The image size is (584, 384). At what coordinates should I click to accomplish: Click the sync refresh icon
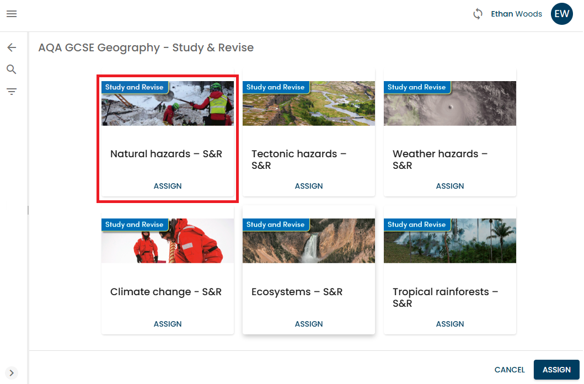[x=478, y=14]
